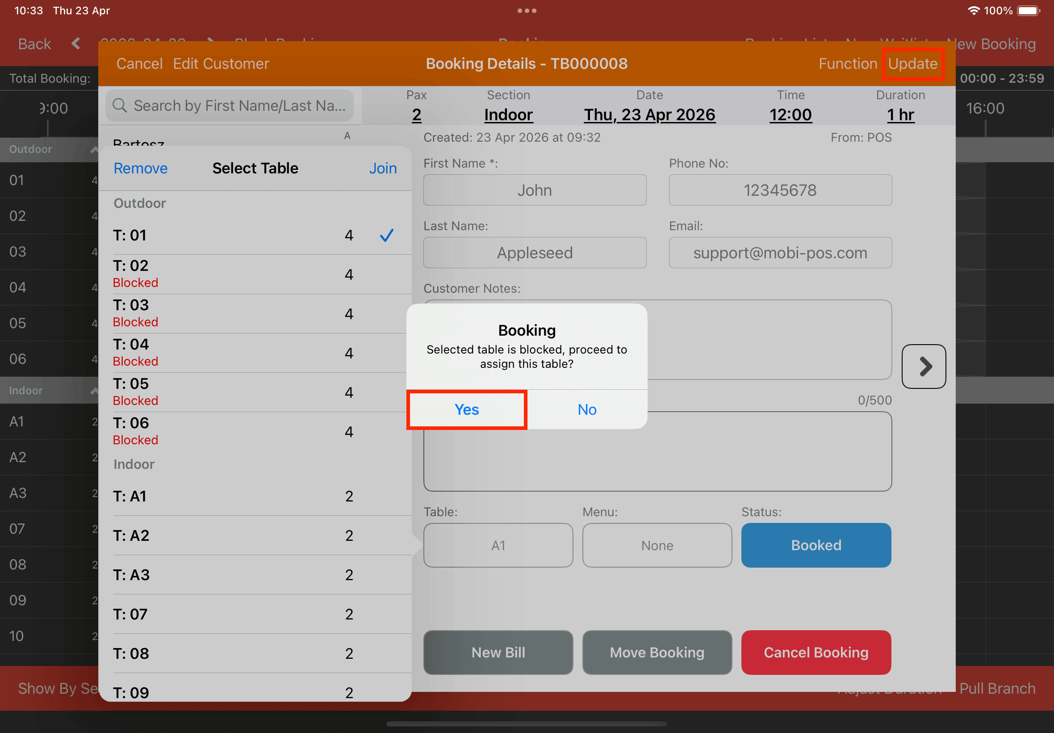
Task: Tap Join in Select Table popup
Action: 383,168
